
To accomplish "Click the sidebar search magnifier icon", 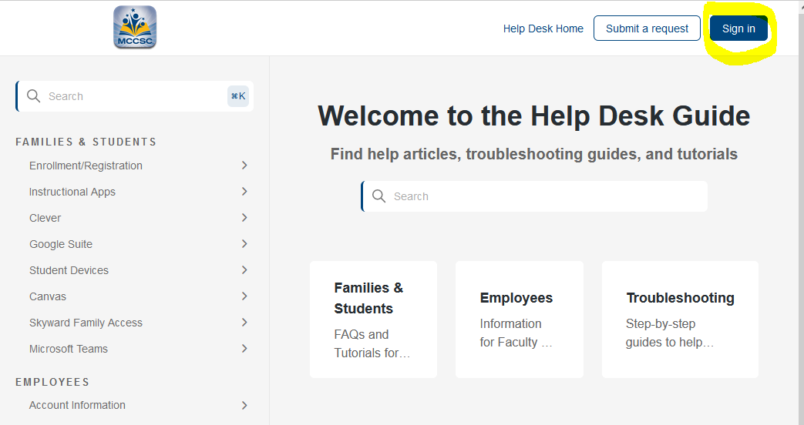I will 33,96.
